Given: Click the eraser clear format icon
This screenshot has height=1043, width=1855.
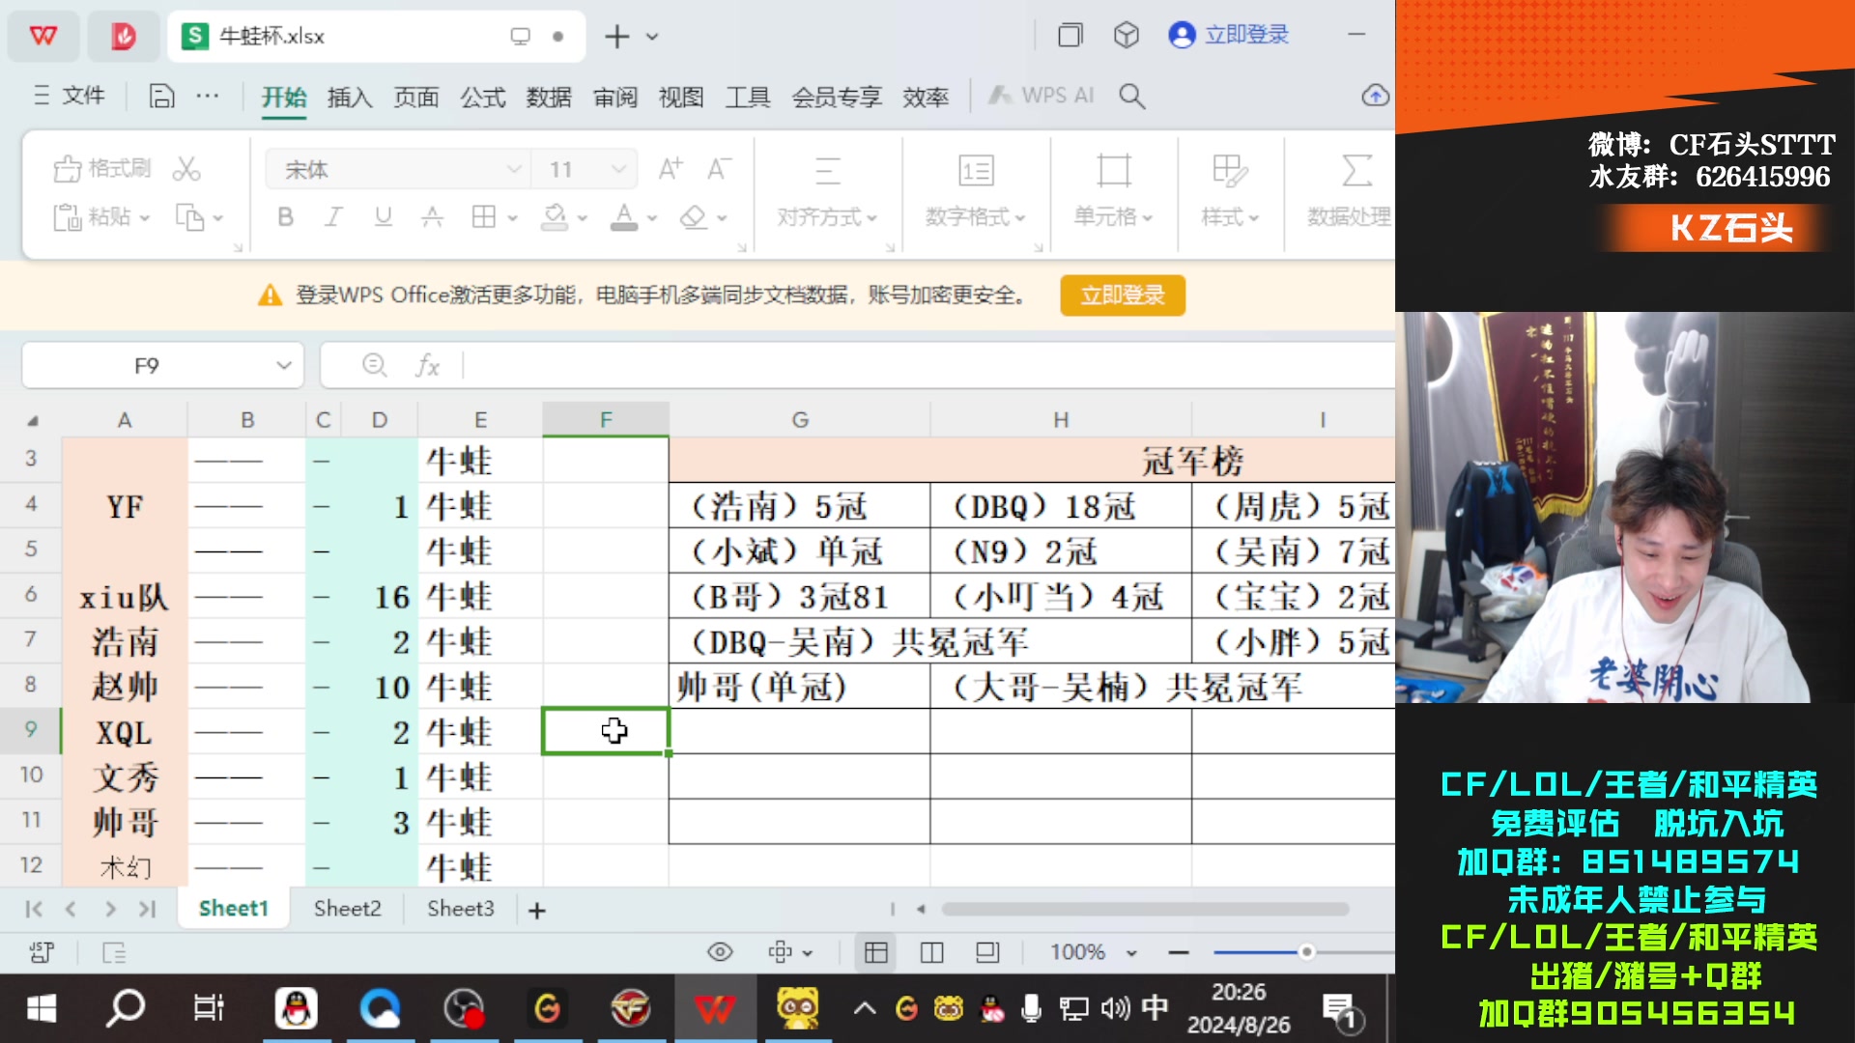Looking at the screenshot, I should click(x=693, y=217).
